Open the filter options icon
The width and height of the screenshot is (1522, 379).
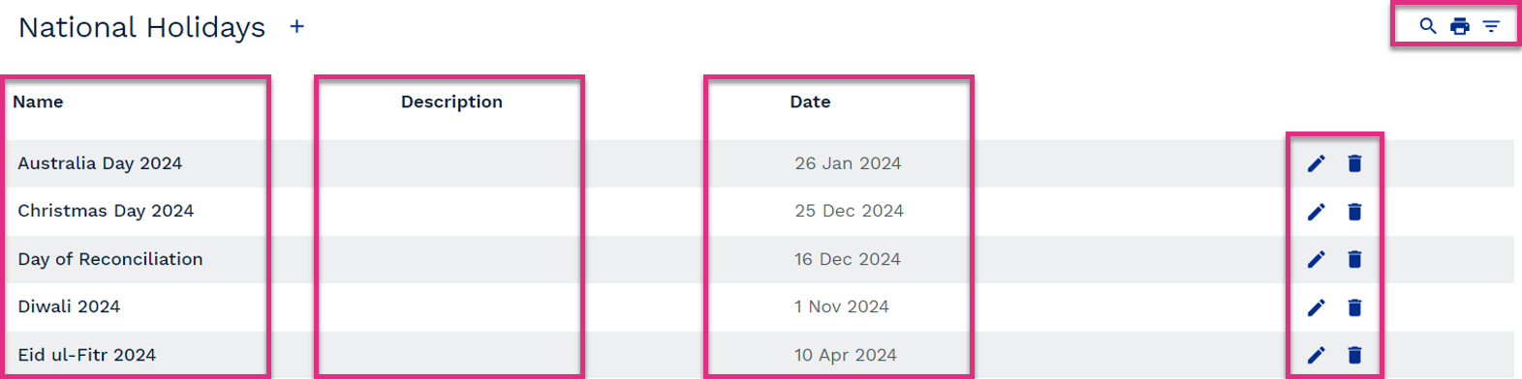(x=1492, y=26)
